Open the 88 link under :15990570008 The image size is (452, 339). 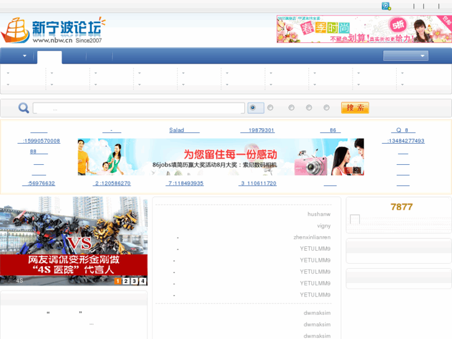39,152
